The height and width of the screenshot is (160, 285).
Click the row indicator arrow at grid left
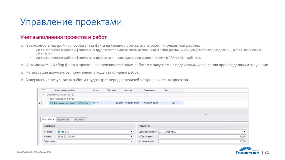40,103
